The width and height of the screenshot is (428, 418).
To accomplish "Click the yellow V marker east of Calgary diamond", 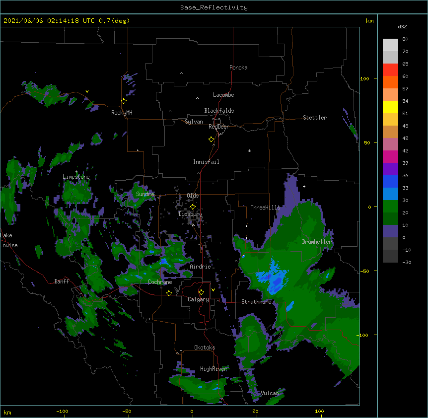I will point(213,290).
